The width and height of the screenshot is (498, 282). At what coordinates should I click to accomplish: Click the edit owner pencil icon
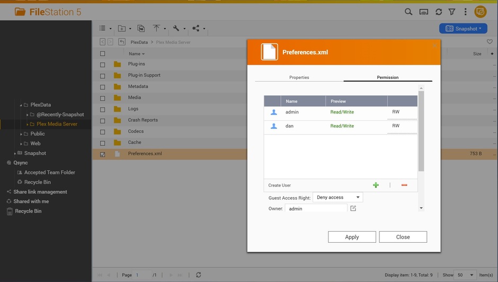(x=353, y=208)
